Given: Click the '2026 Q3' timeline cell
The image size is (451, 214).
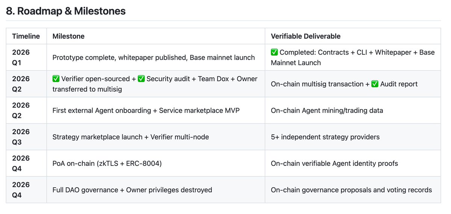Looking at the screenshot, I should click(x=21, y=137).
